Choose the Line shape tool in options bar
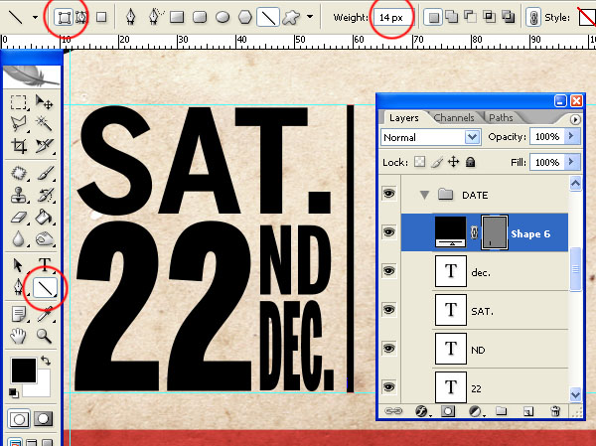The width and height of the screenshot is (596, 446). 268,18
